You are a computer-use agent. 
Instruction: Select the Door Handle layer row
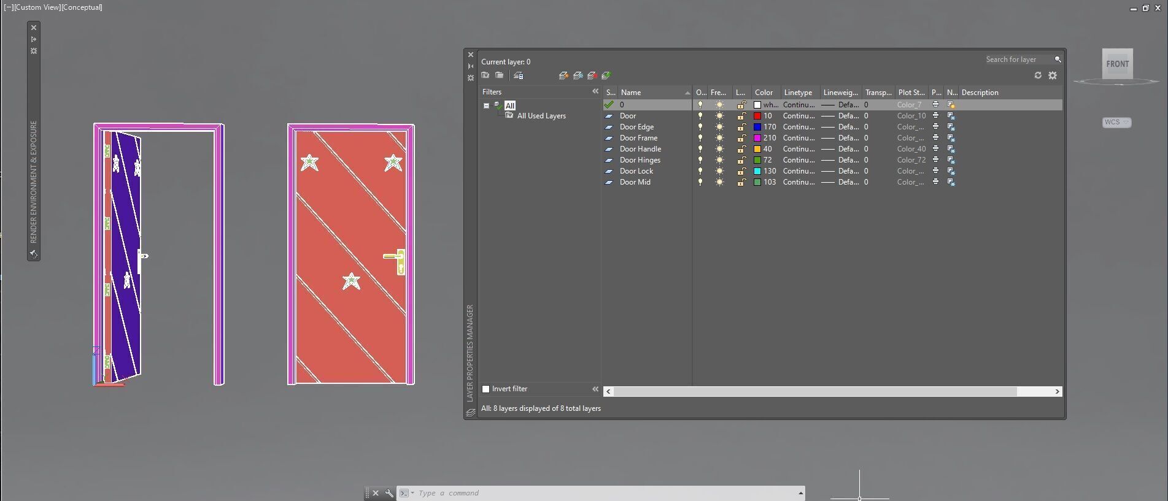tap(832, 149)
